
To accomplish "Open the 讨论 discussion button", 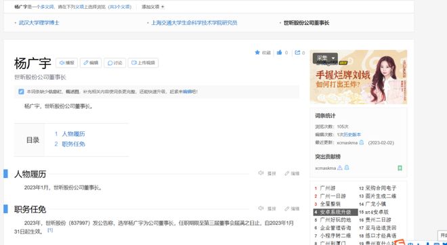I will pyautogui.click(x=115, y=63).
